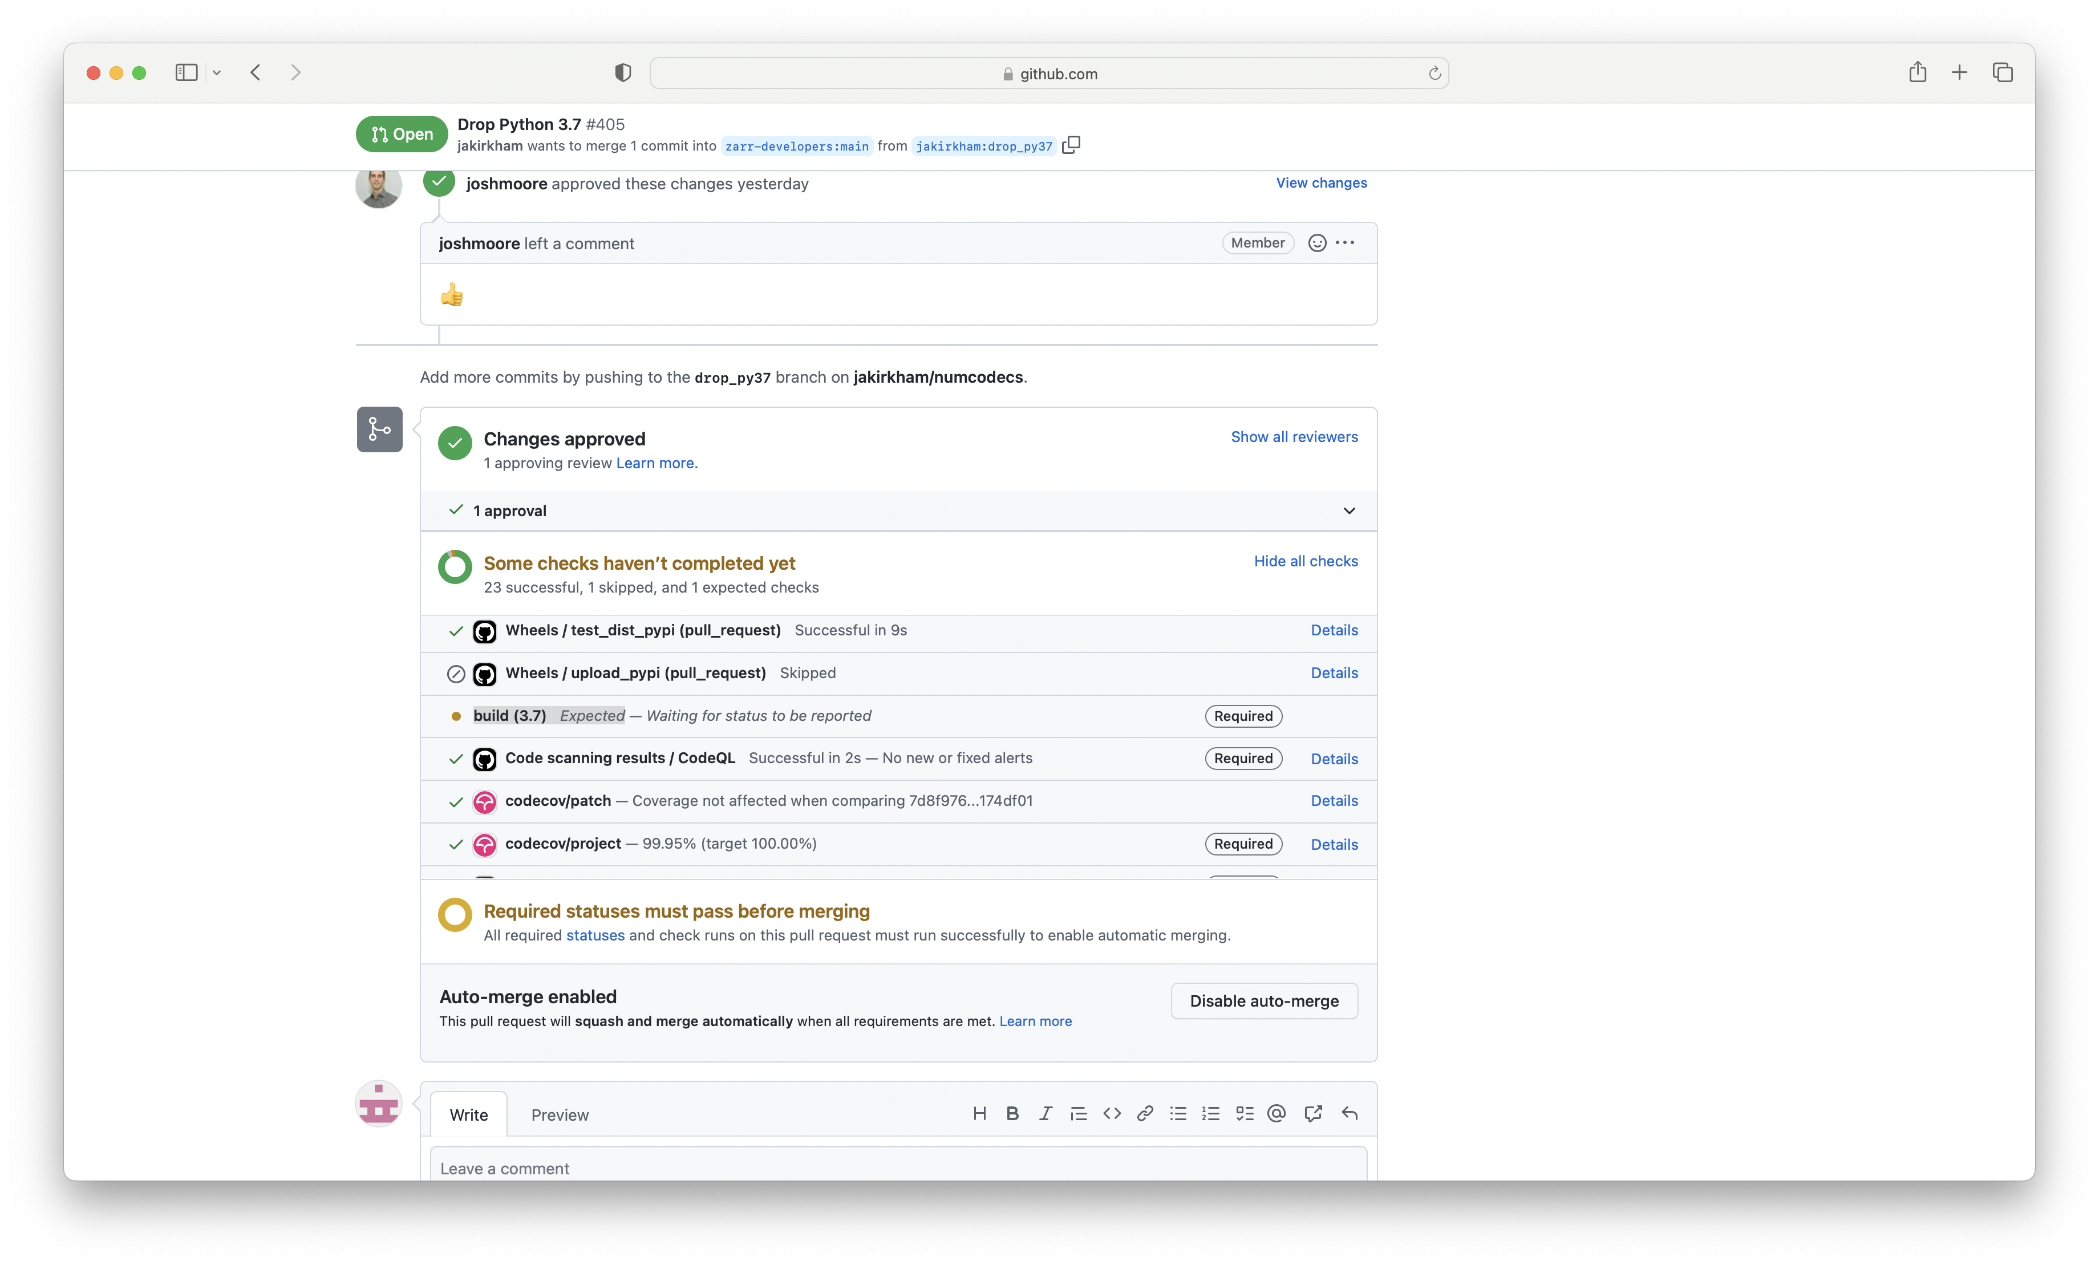2099x1265 pixels.
Task: Click the Leave a comment field
Action: (898, 1168)
